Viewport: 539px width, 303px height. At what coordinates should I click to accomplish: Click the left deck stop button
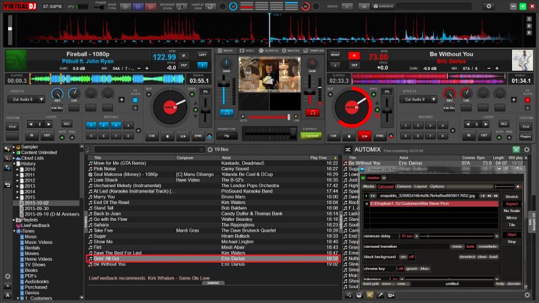[x=167, y=136]
